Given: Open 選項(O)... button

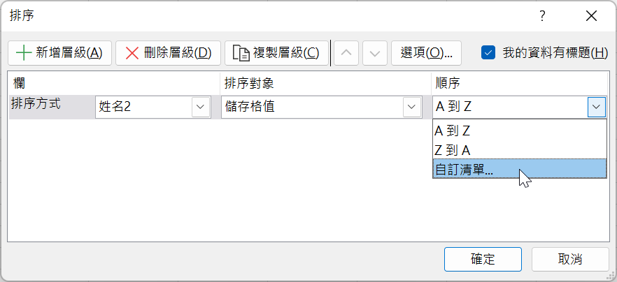Looking at the screenshot, I should 426,53.
